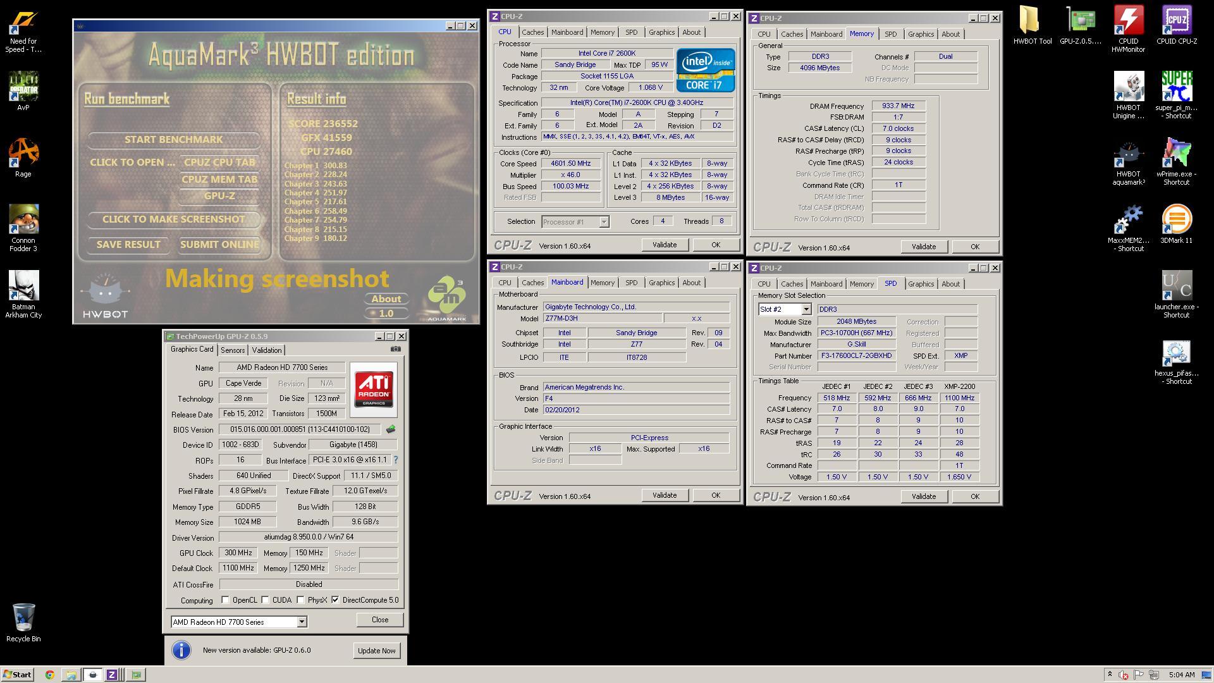Click Part Number F3-17600CL7-2GBXHD field
Viewport: 1214px width, 683px height.
tap(856, 355)
